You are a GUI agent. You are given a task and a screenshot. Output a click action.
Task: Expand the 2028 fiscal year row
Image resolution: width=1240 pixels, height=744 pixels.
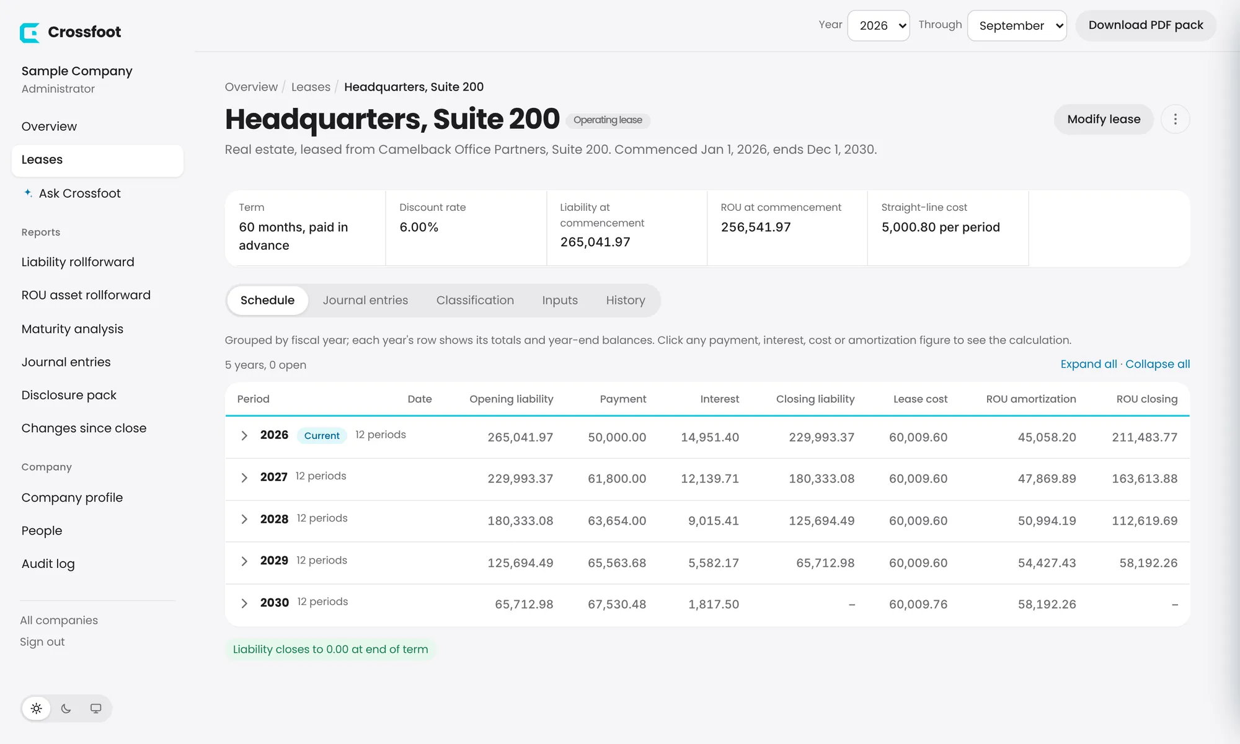coord(244,519)
